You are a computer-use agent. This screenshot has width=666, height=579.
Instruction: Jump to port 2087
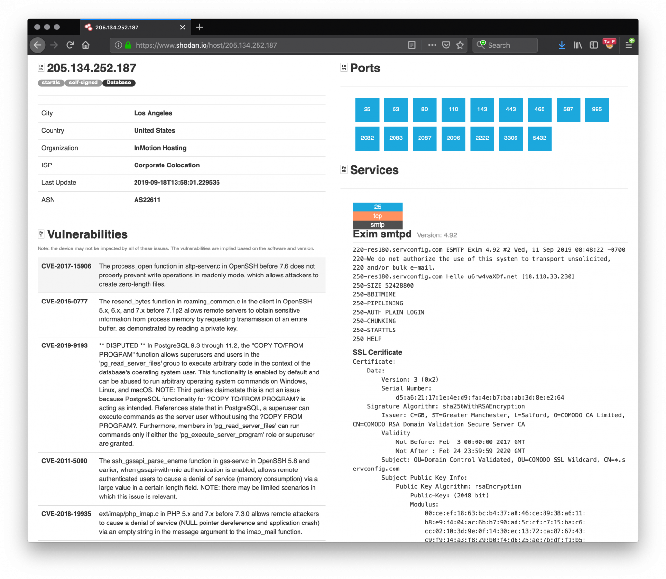[424, 138]
